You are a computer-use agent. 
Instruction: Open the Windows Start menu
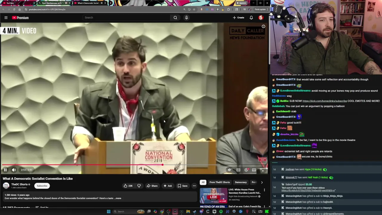coord(109,211)
